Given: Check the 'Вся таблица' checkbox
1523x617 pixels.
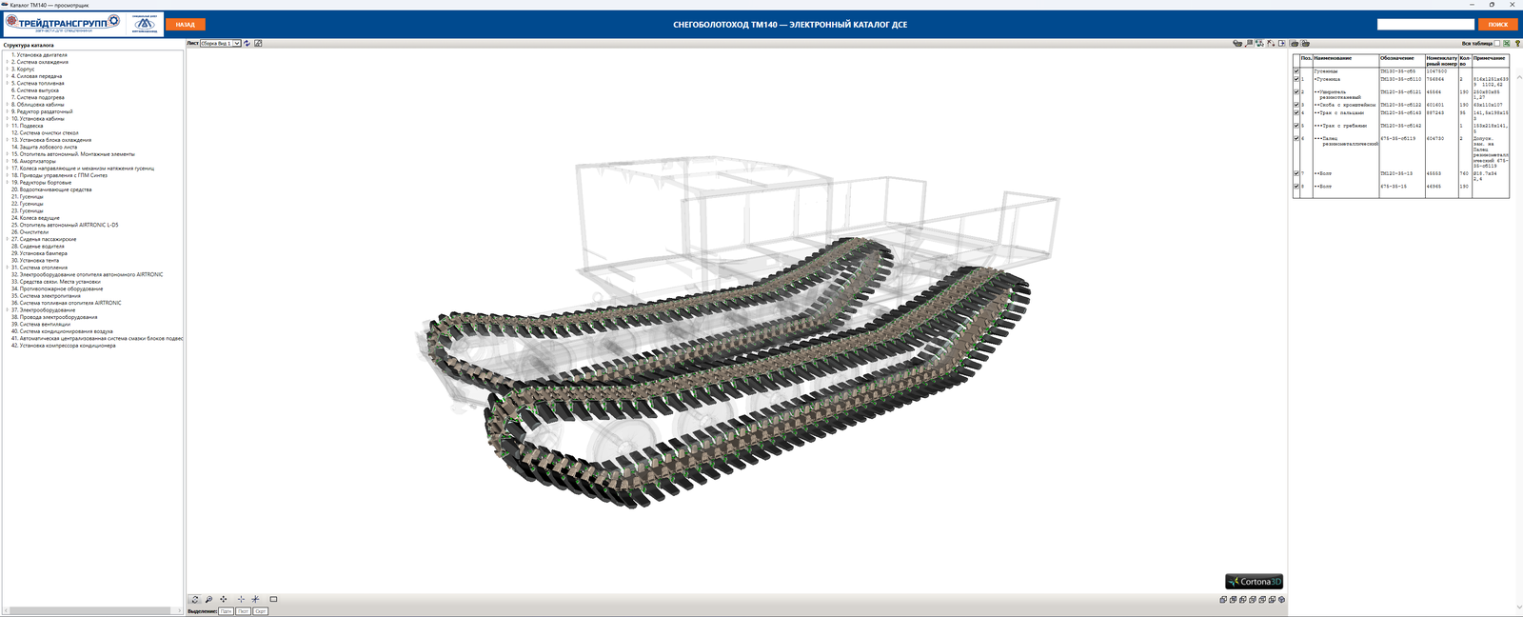Looking at the screenshot, I should (x=1497, y=43).
